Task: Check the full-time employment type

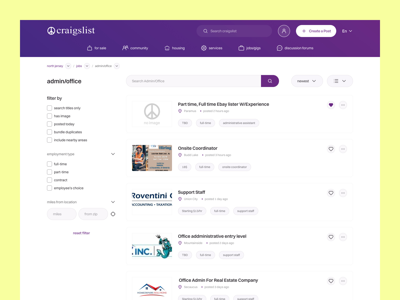Action: [49, 164]
